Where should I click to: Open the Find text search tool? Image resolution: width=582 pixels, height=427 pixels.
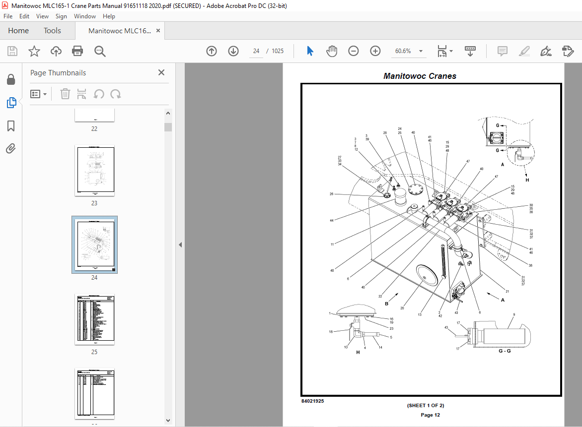(100, 51)
